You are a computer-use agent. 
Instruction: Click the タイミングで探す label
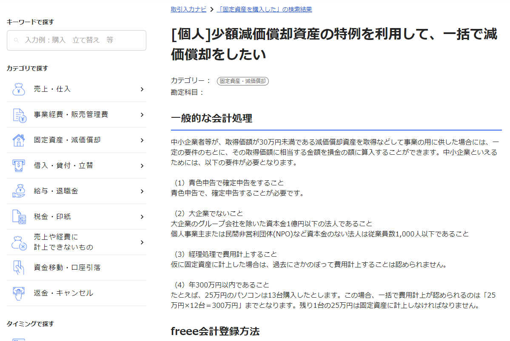pyautogui.click(x=30, y=324)
